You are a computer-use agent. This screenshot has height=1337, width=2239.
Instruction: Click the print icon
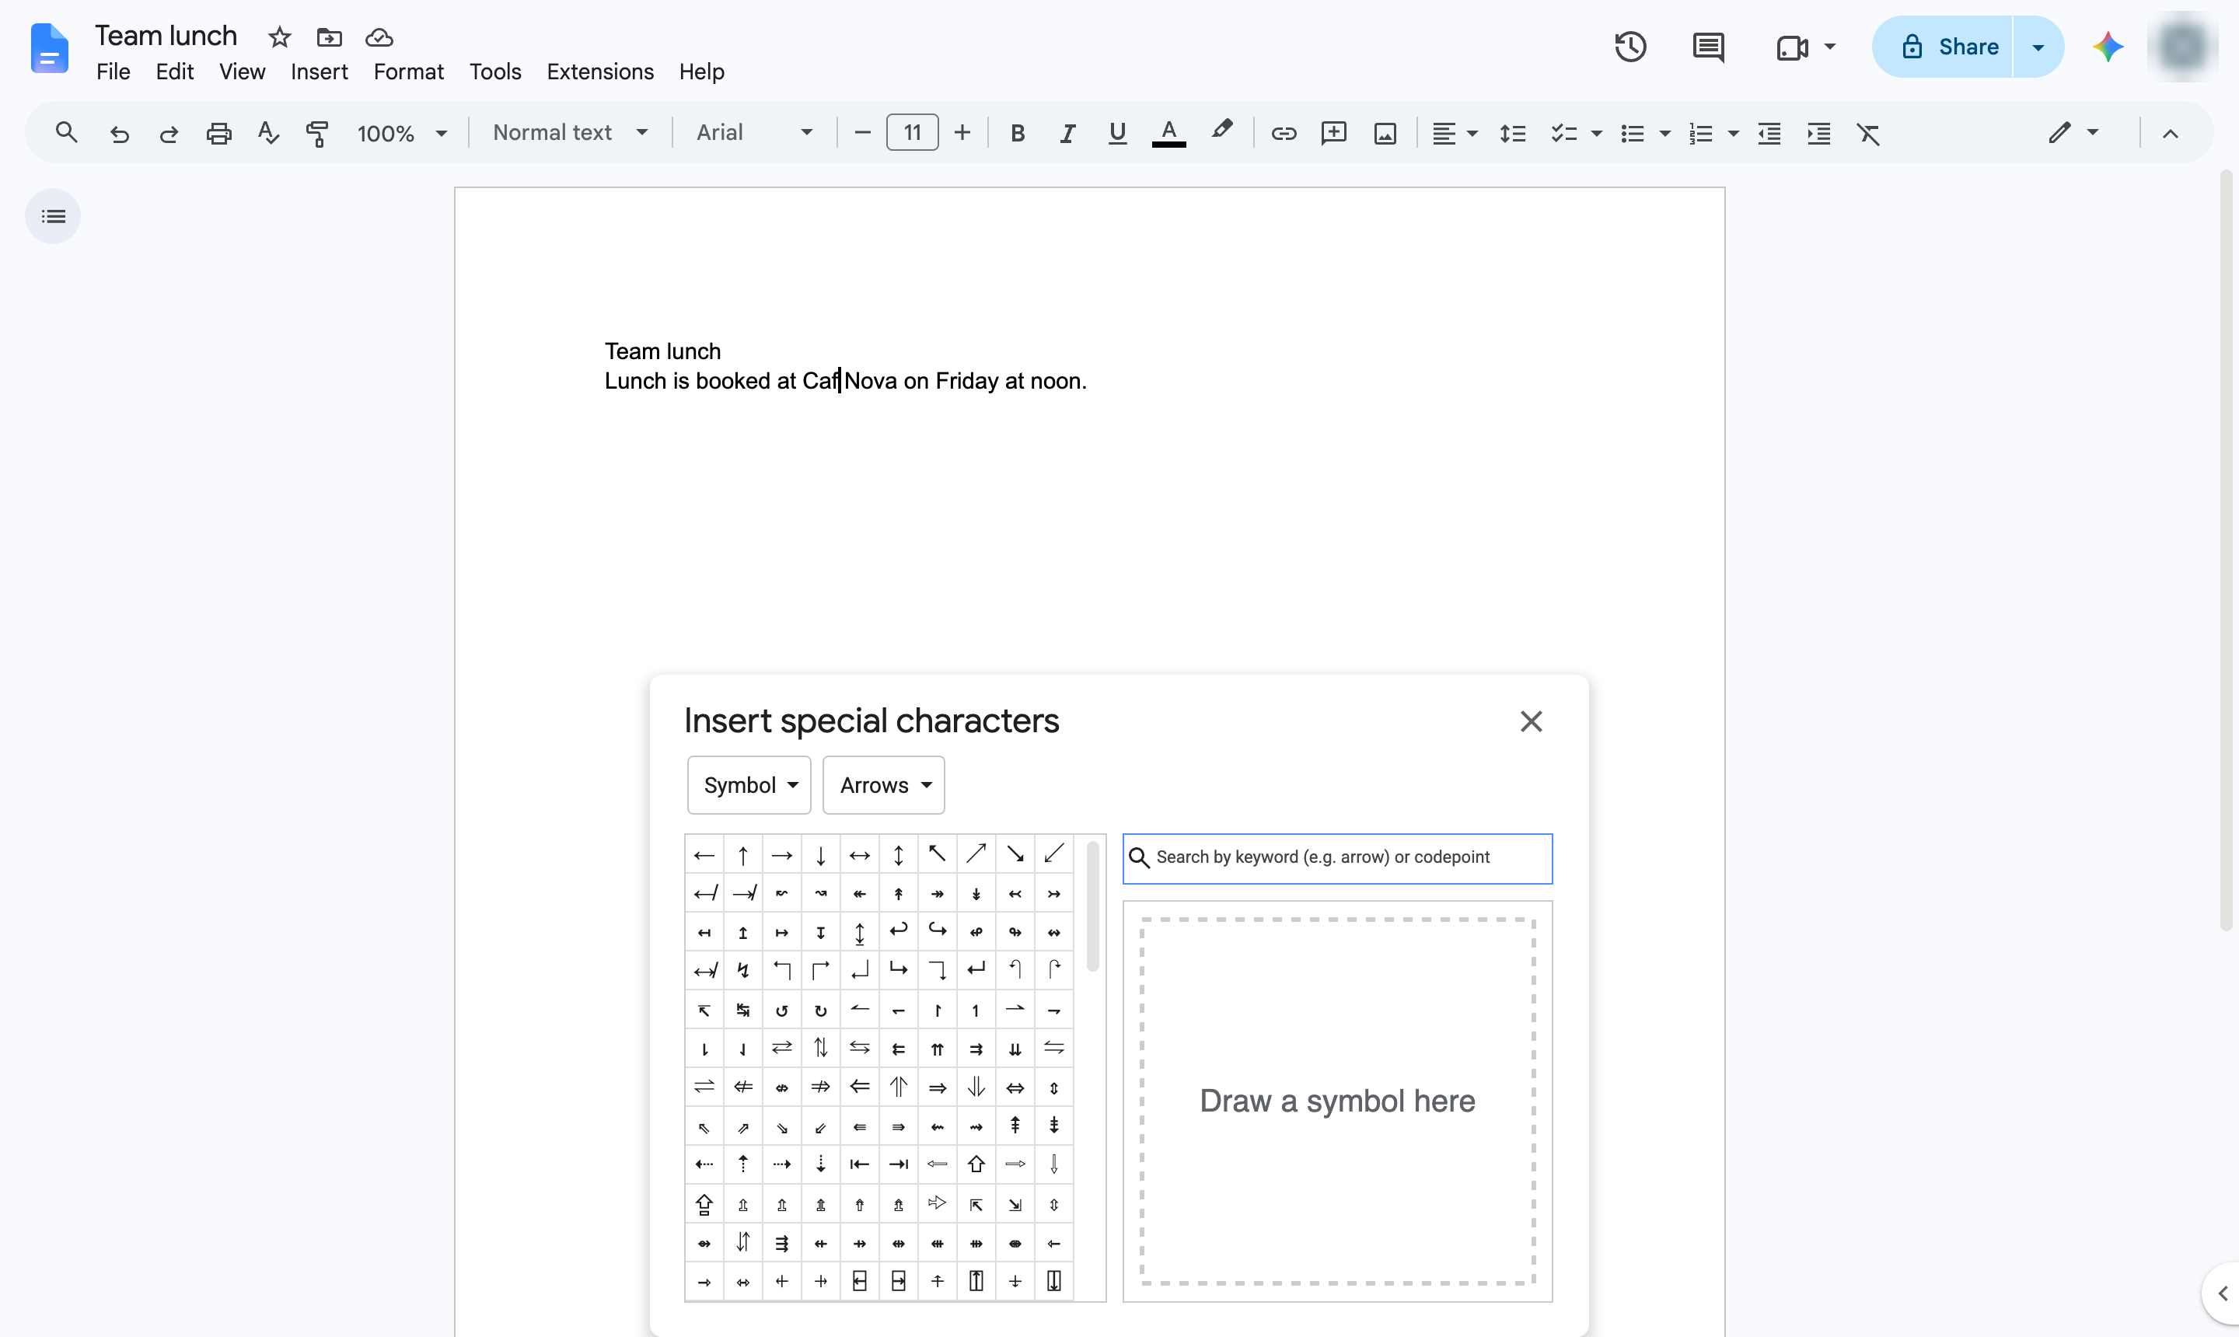(x=219, y=134)
